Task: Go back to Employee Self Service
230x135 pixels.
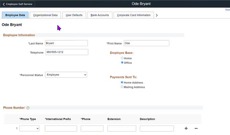Action: (17, 4)
